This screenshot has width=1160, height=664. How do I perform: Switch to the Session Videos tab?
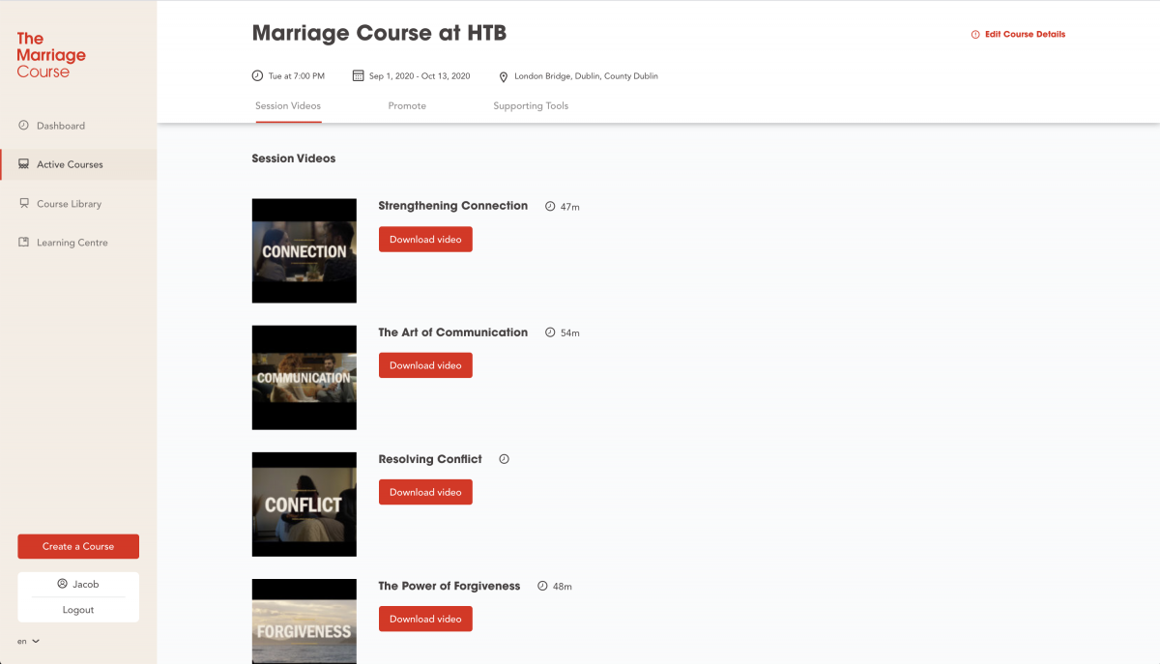[288, 106]
